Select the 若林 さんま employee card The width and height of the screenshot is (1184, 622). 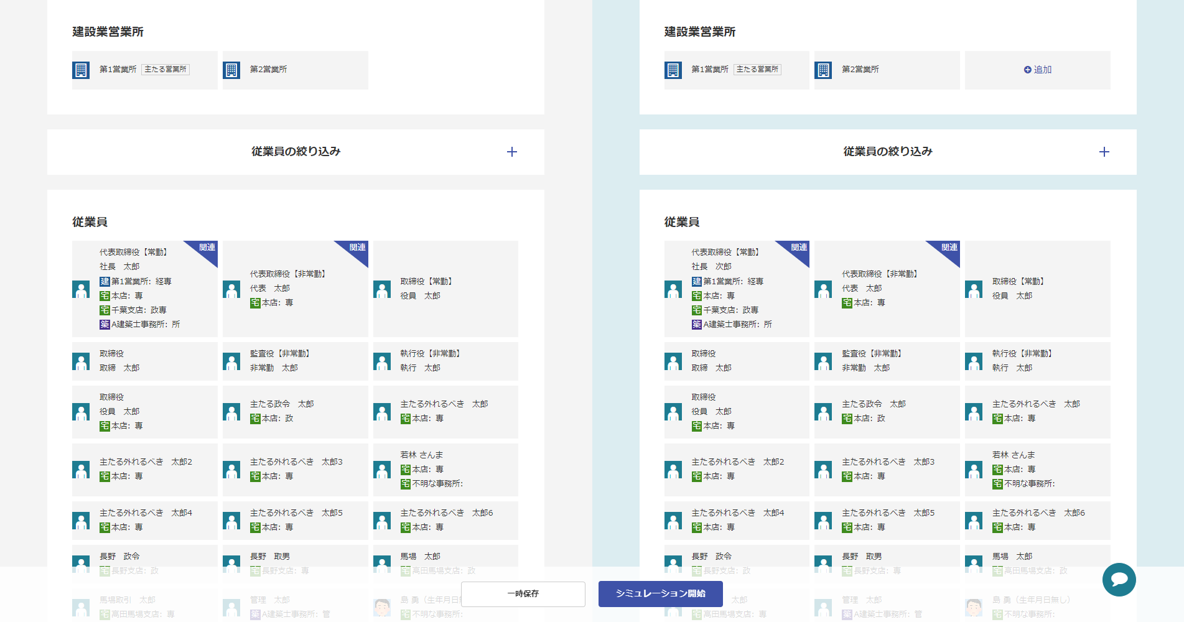click(x=445, y=470)
